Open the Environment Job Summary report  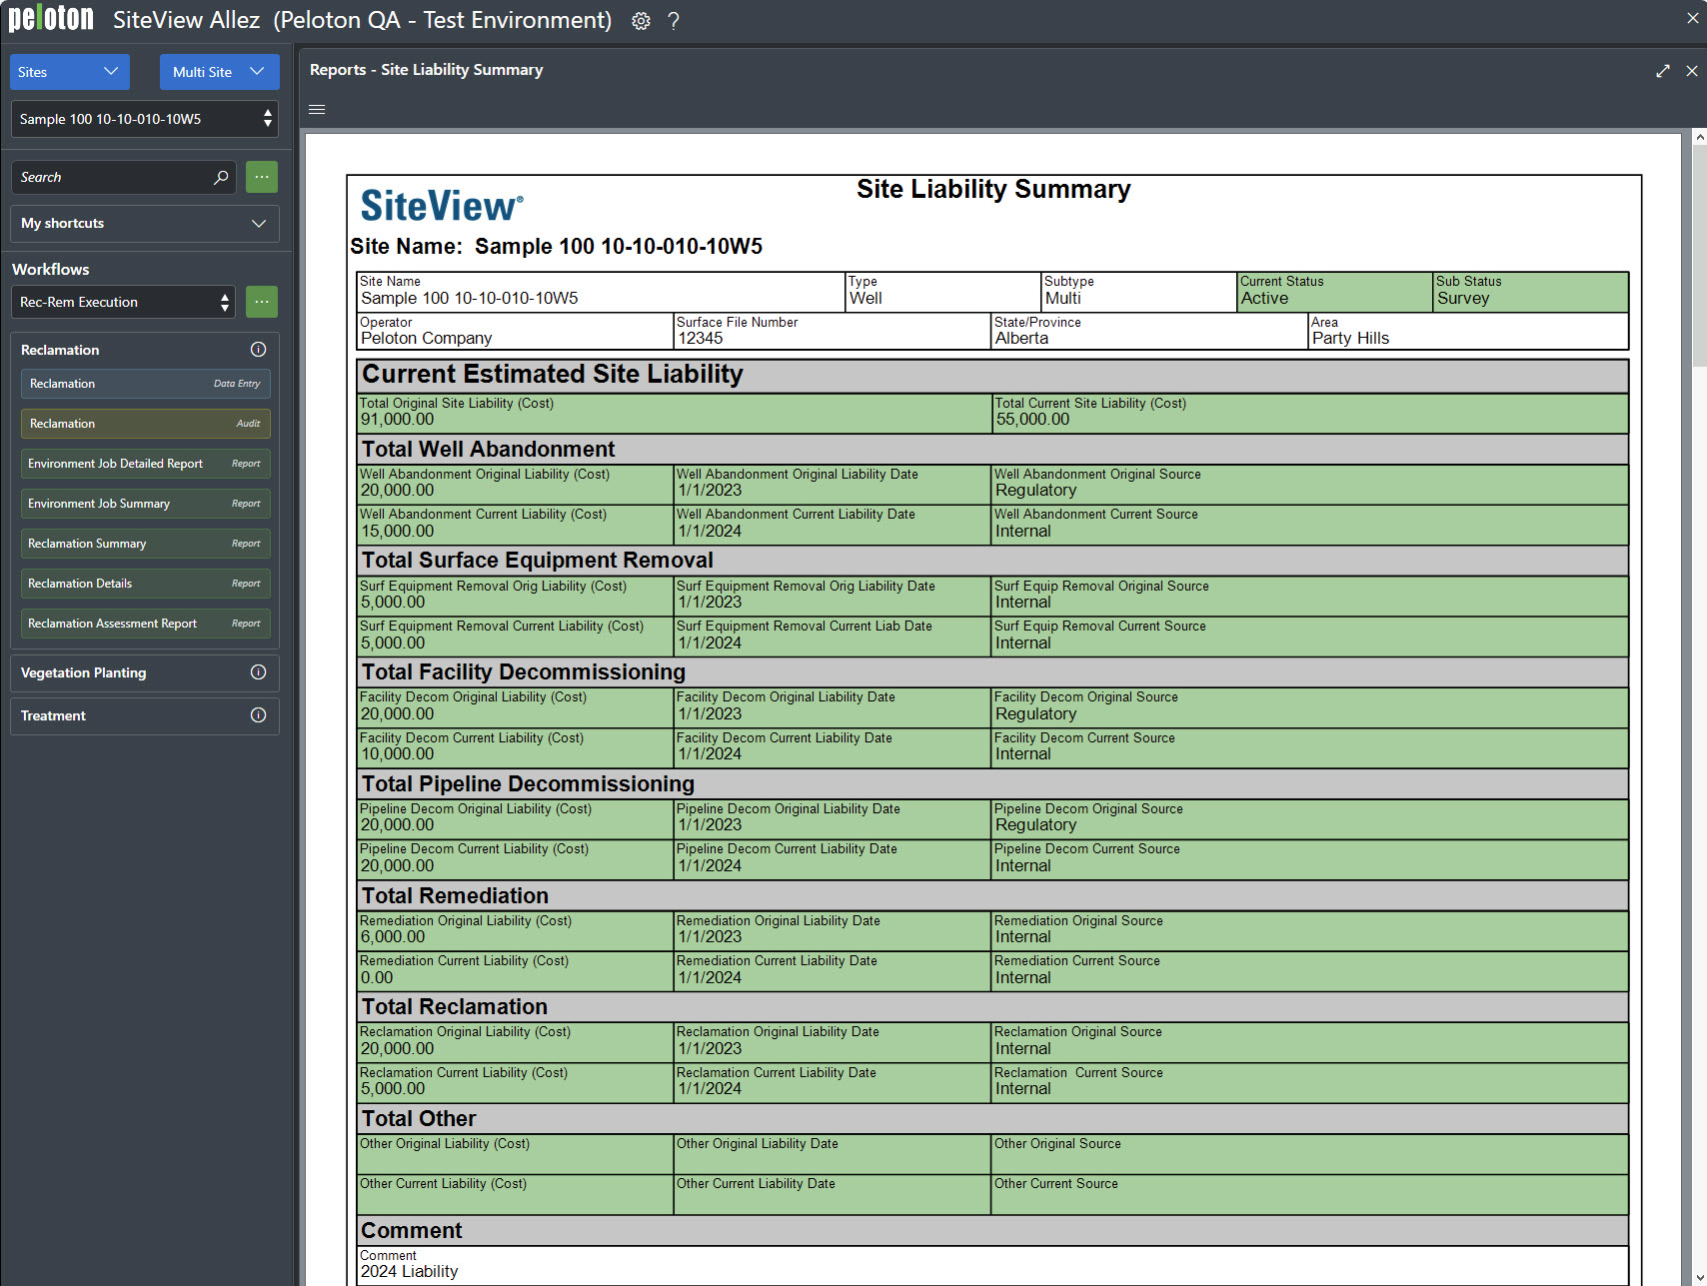click(145, 504)
